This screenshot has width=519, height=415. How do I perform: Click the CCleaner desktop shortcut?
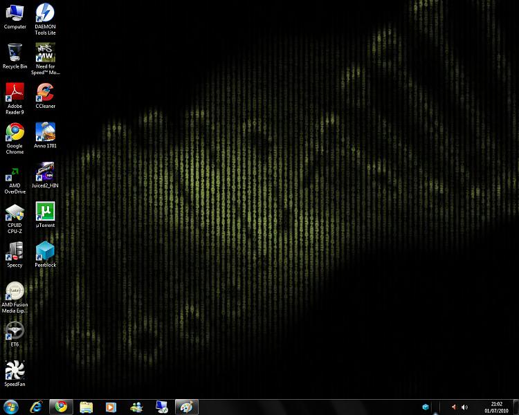point(46,96)
